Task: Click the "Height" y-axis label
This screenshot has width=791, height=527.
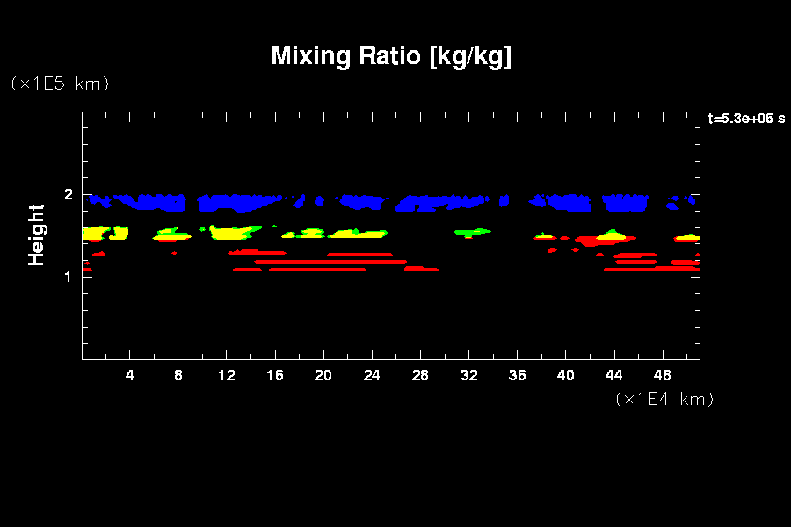Action: pyautogui.click(x=37, y=235)
